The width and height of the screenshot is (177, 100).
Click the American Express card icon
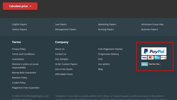pos(157,58)
